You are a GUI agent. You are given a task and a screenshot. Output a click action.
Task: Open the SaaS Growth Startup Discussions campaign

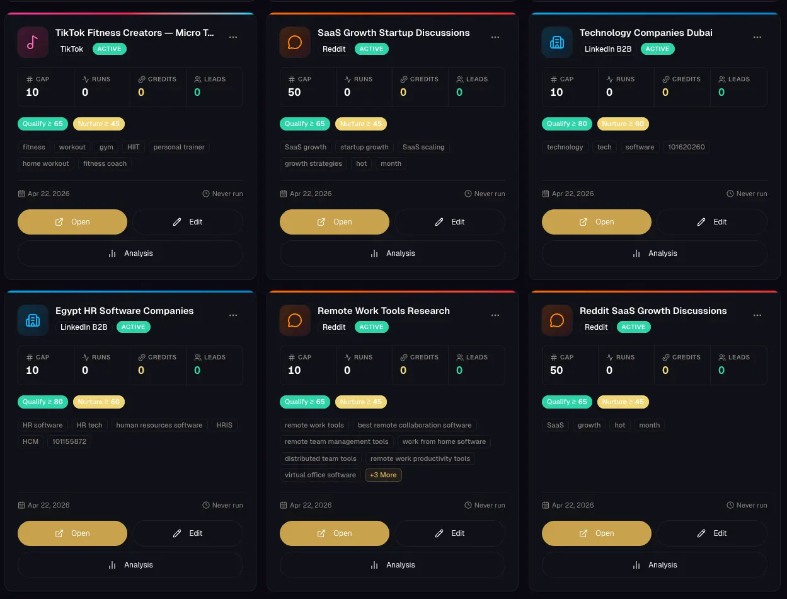(335, 222)
